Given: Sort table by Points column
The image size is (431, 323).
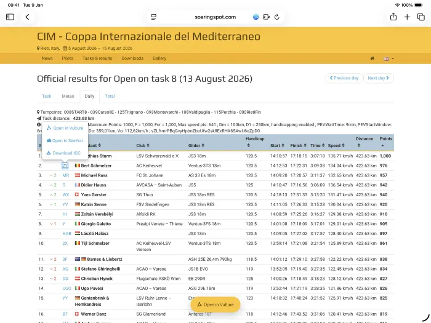Looking at the screenshot, I should tap(385, 142).
